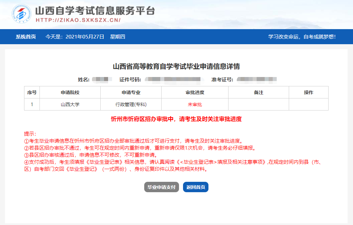Click the 返回首页 button
Image resolution: width=353 pixels, height=225 pixels.
point(195,187)
